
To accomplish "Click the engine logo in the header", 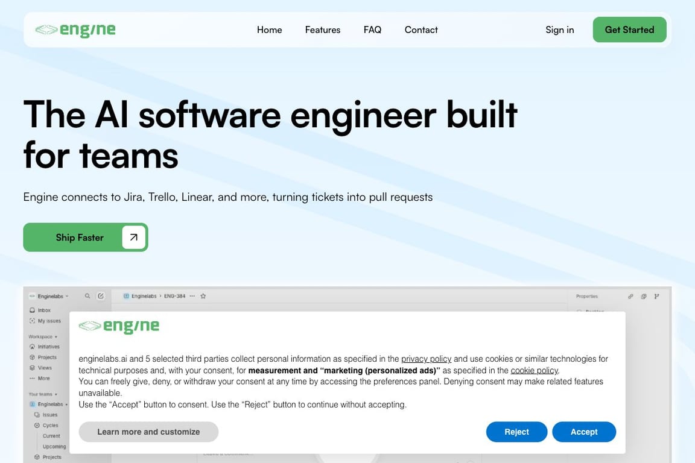I will tap(75, 30).
